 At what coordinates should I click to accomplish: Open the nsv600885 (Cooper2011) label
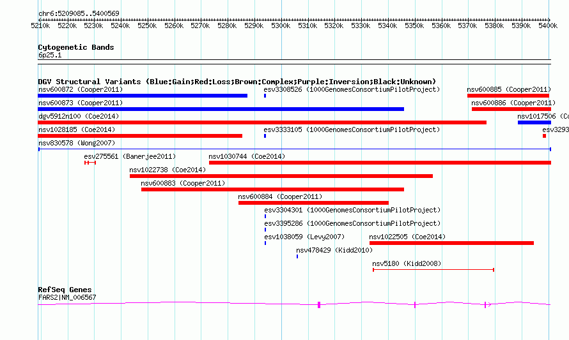(509, 89)
